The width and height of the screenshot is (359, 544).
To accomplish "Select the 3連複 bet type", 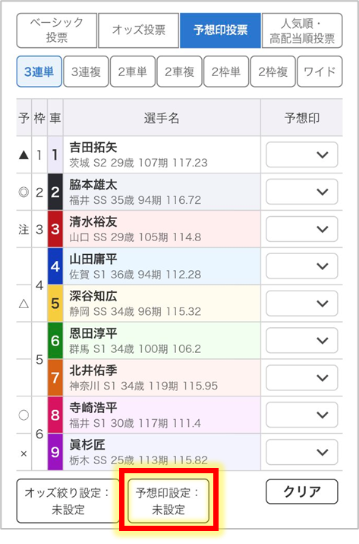I will click(86, 72).
